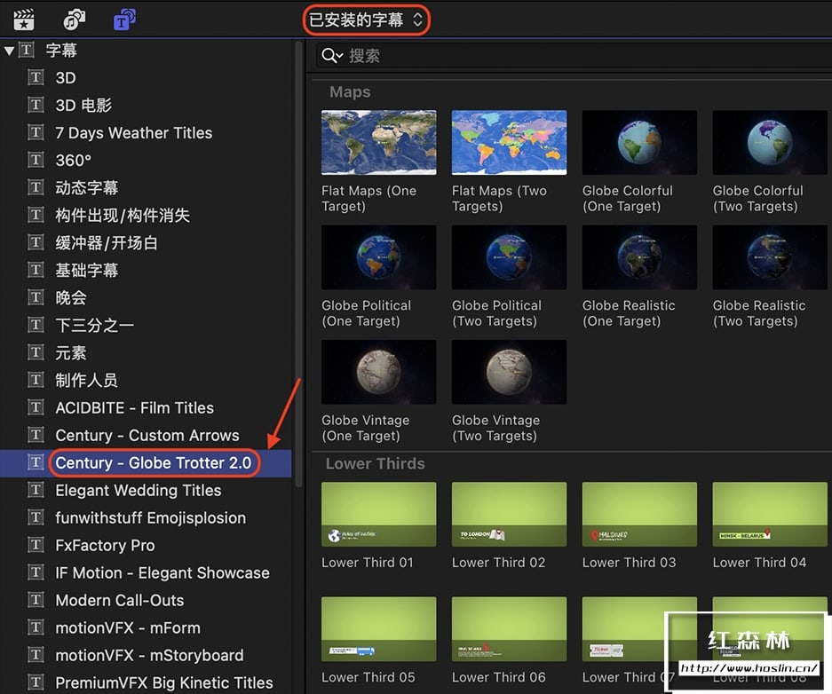
Task: Select motionVFX - mStoryboard in sidebar
Action: [x=148, y=656]
